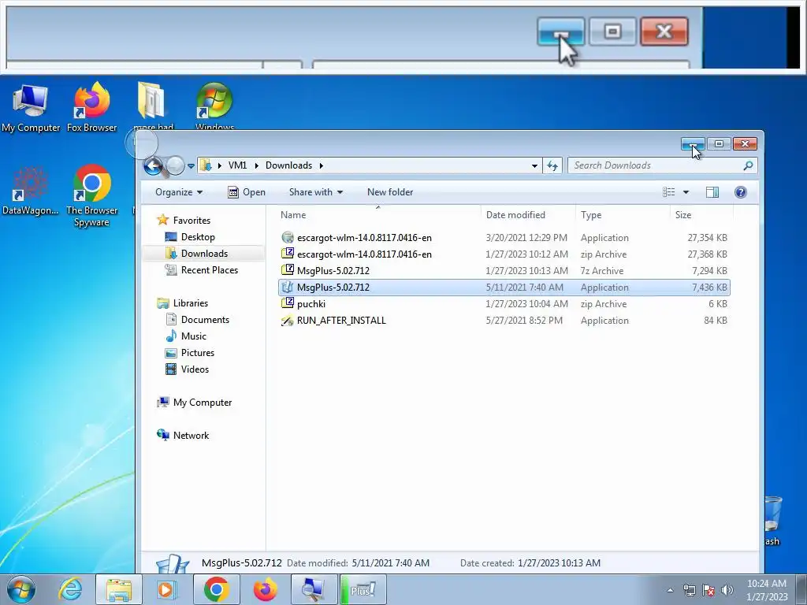807x605 pixels.
Task: Open the DataWagon desktop shortcut
Action: (31, 191)
